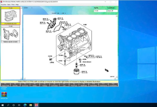157x107 pixels.
Task: Launch Microsoft Edge from taskbar
Action: pos(25,105)
